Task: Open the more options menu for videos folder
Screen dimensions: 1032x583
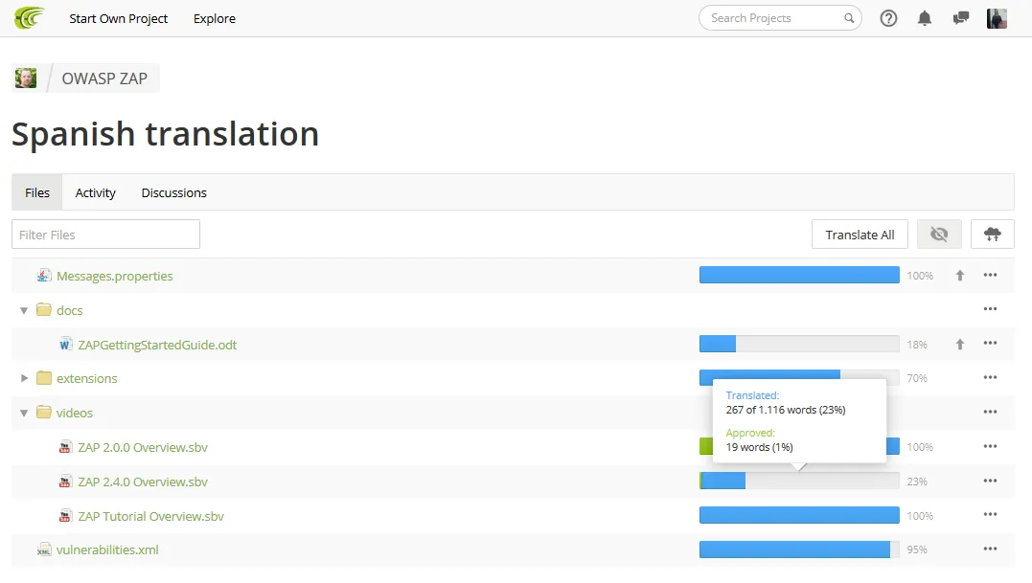Action: pos(990,412)
